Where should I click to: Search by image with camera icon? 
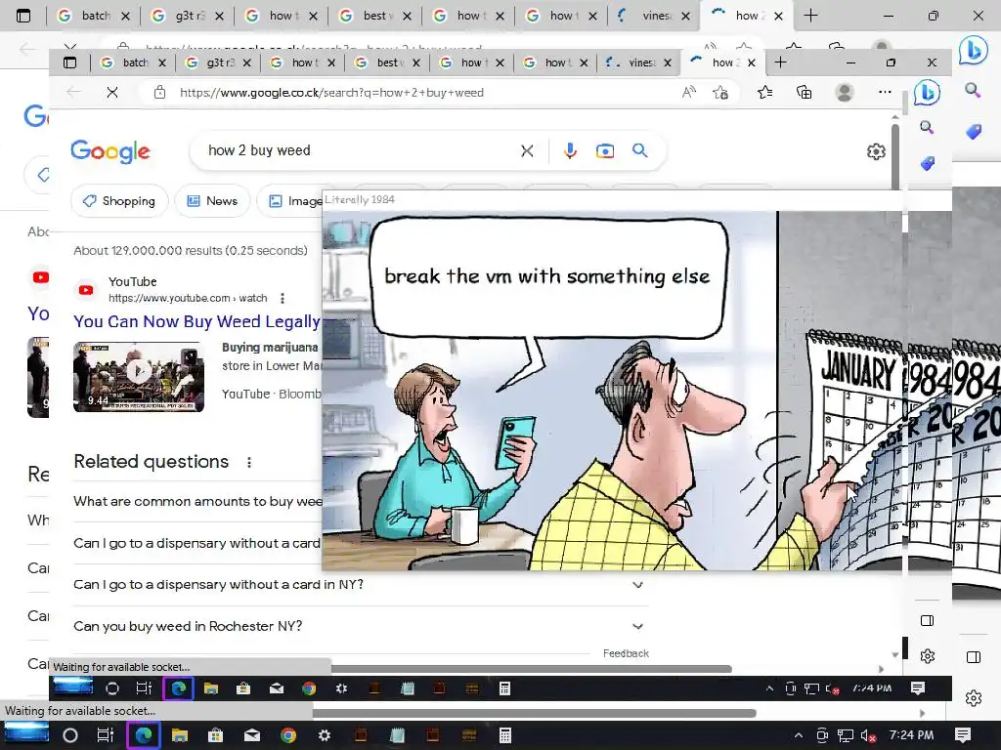[604, 150]
